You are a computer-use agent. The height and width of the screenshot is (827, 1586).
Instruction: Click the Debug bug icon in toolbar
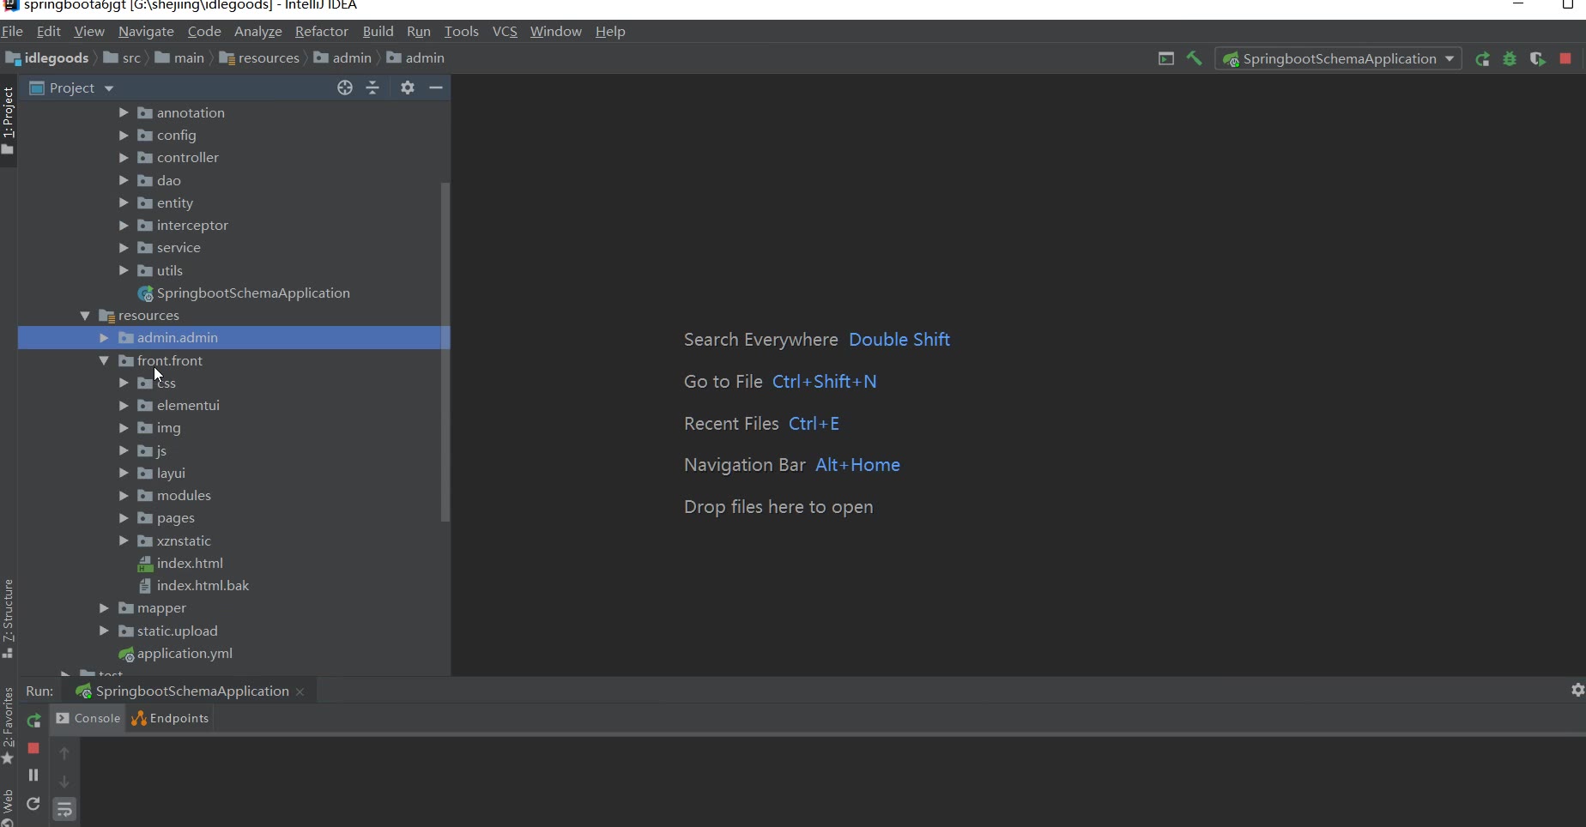(1510, 59)
